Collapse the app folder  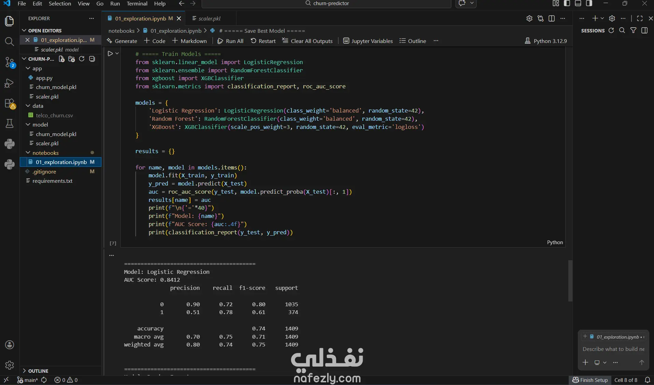coord(28,69)
